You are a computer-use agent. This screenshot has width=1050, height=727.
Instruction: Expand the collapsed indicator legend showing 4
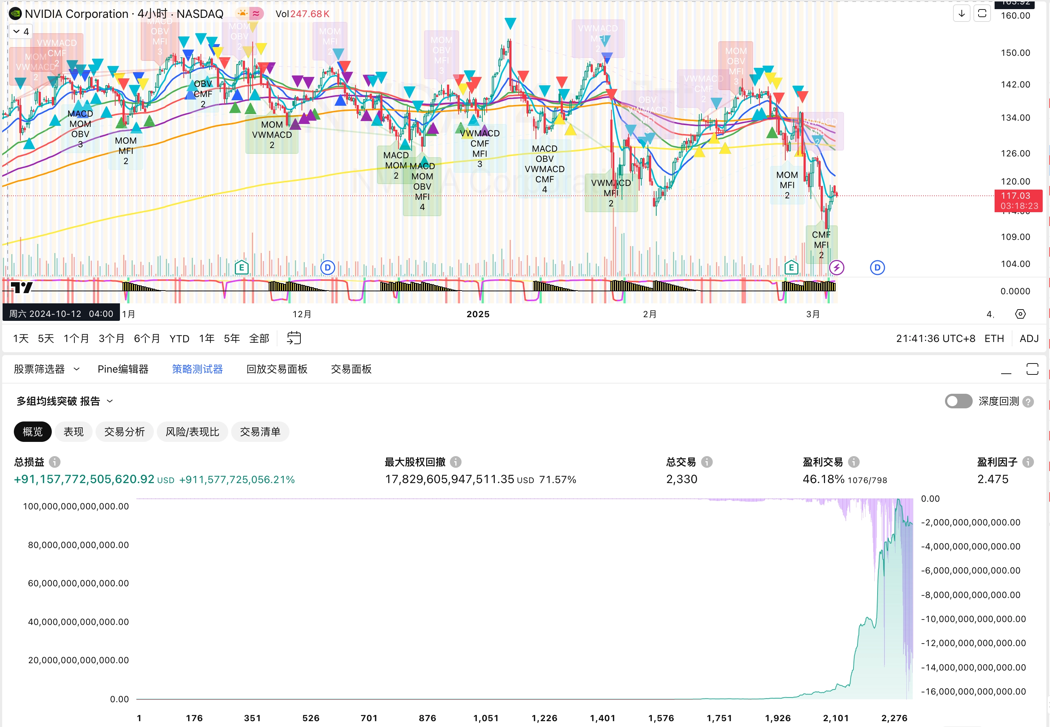[x=21, y=31]
